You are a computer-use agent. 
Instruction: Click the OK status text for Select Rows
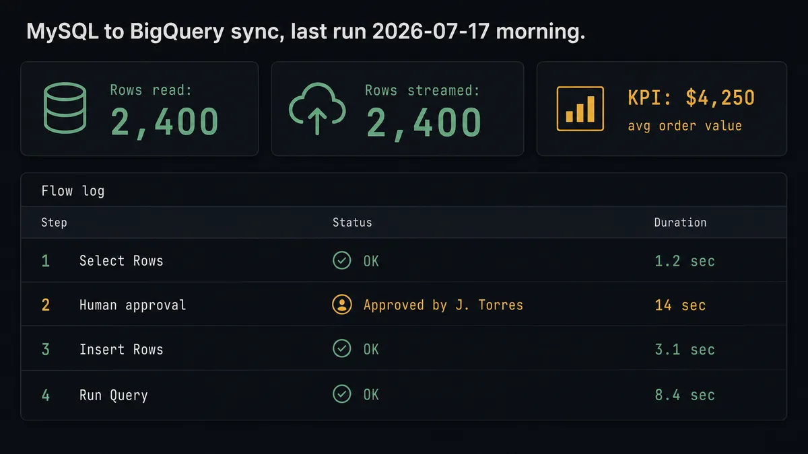coord(371,261)
